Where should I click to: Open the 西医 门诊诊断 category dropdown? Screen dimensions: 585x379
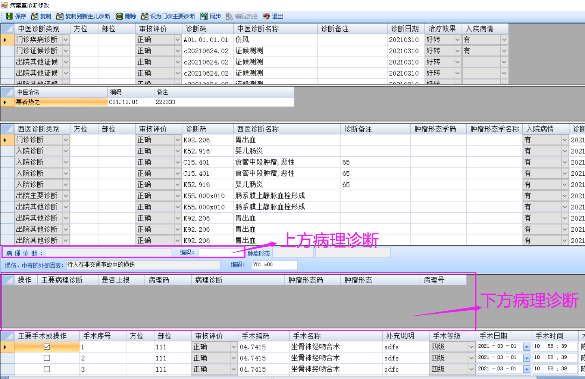(66, 140)
